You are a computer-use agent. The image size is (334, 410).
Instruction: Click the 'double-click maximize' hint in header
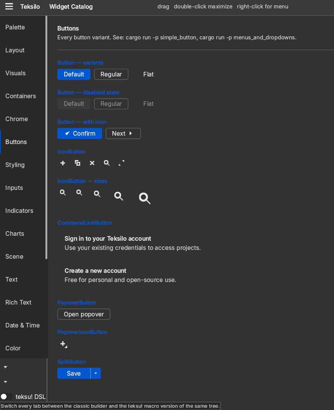(x=203, y=6)
